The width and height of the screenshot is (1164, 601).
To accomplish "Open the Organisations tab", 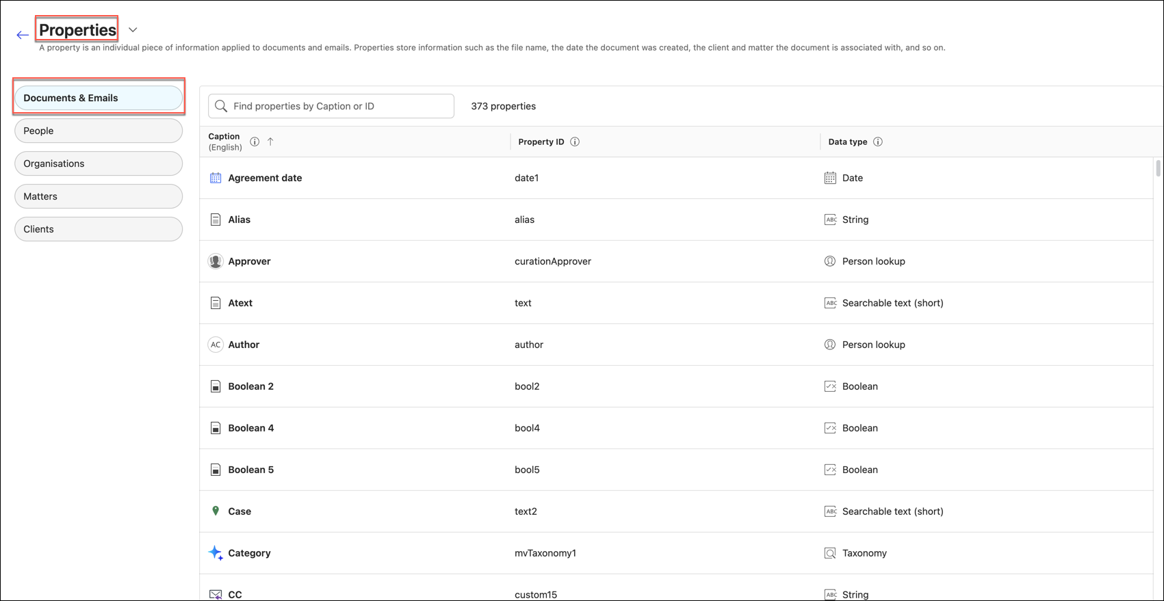I will coord(99,163).
